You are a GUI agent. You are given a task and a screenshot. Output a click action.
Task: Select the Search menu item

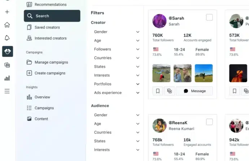pos(52,16)
